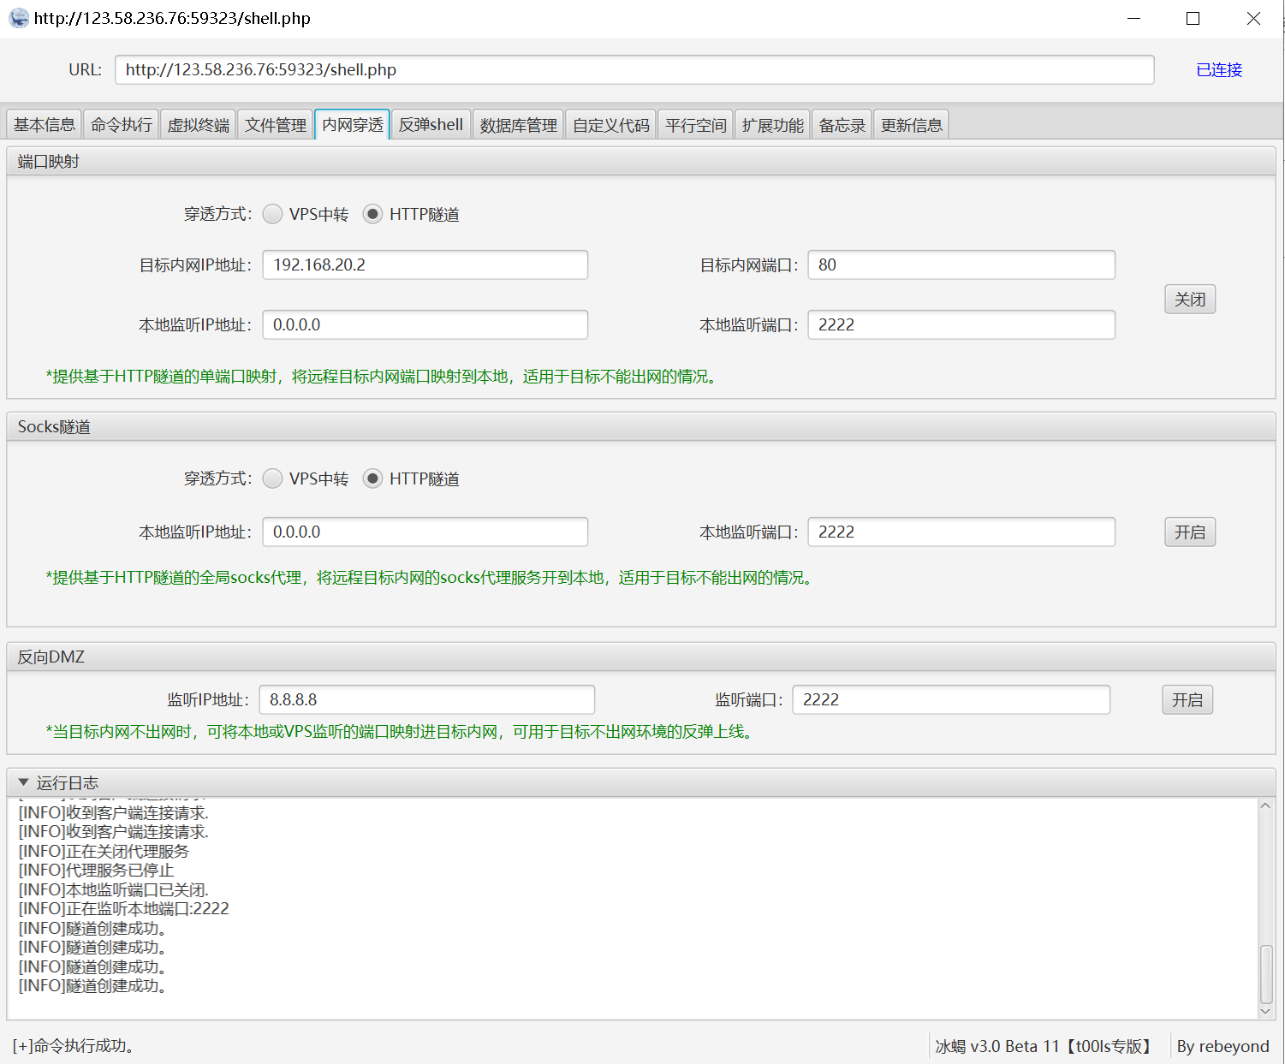
Task: Click 开启 button in Socks隧道 section
Action: (1190, 532)
